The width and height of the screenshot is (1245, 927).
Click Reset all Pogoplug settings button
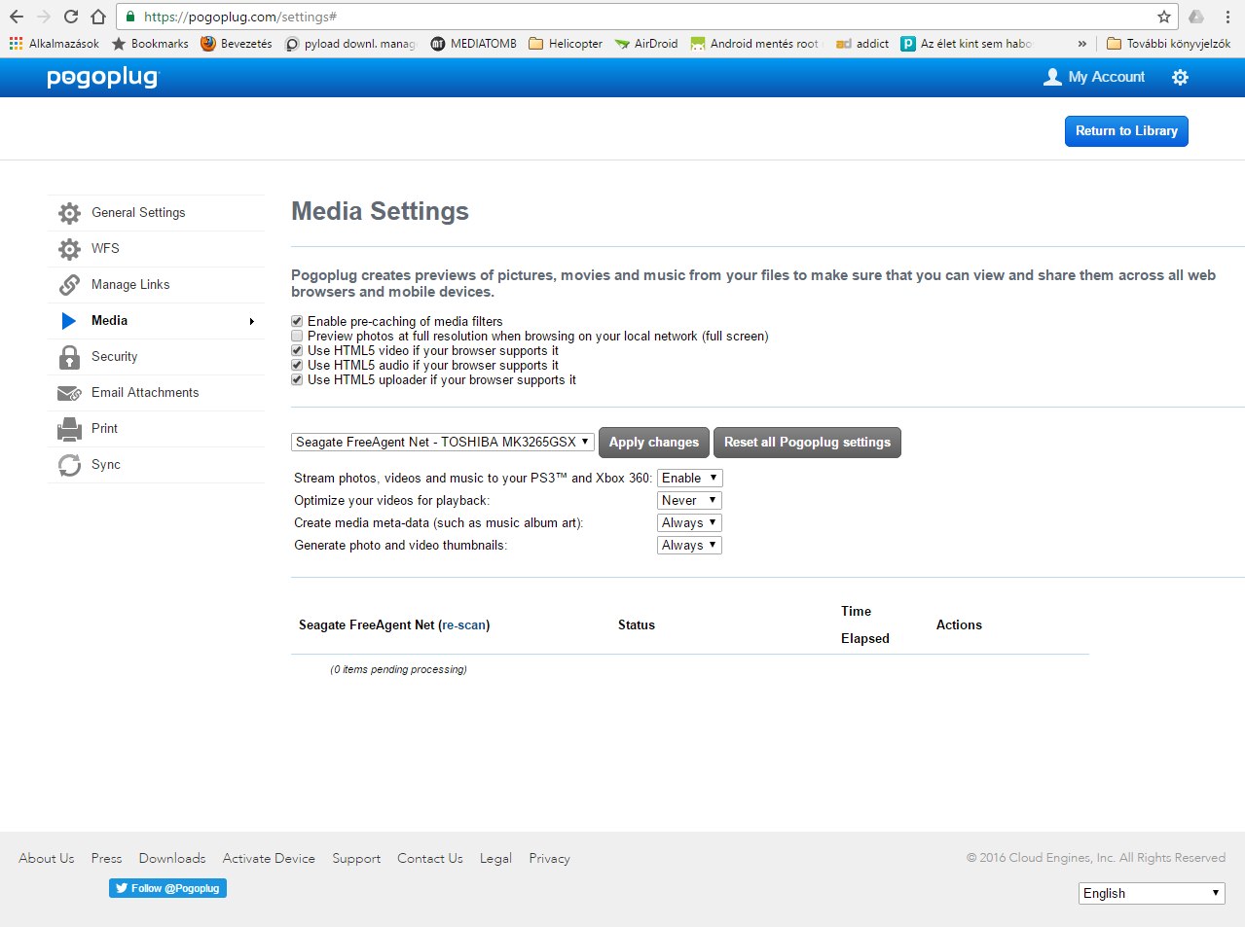(807, 442)
